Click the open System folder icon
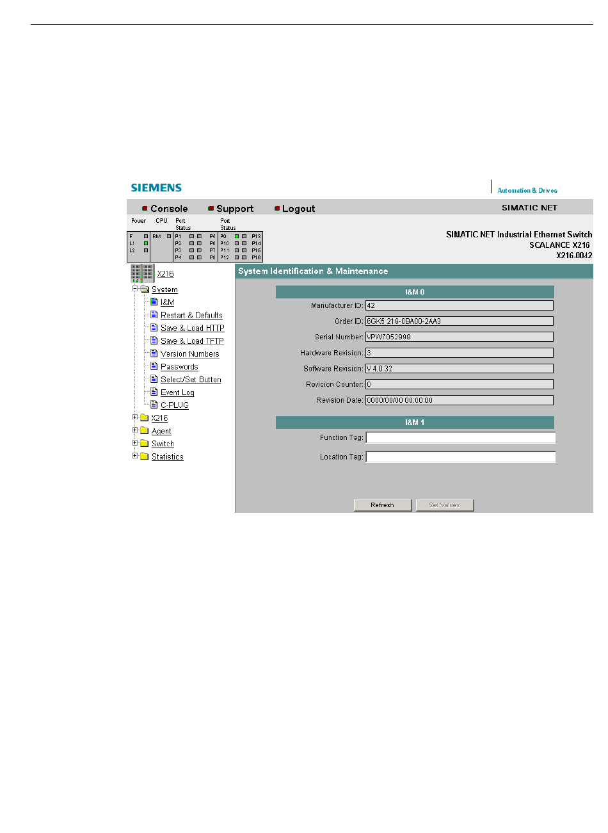This screenshot has width=608, height=833. [145, 289]
